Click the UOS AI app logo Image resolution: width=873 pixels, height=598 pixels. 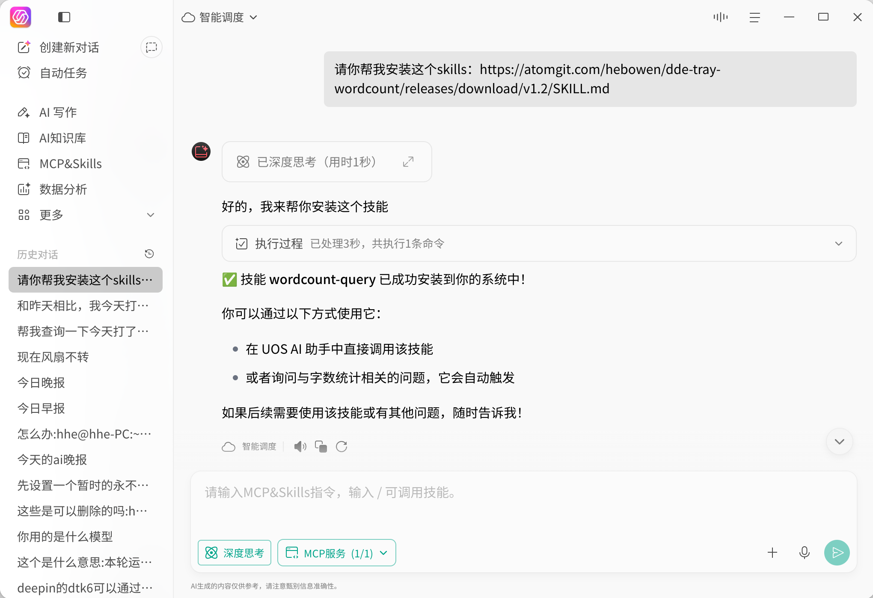coord(21,17)
